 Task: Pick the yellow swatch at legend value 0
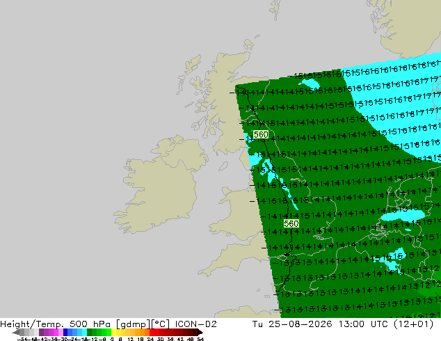point(113,332)
